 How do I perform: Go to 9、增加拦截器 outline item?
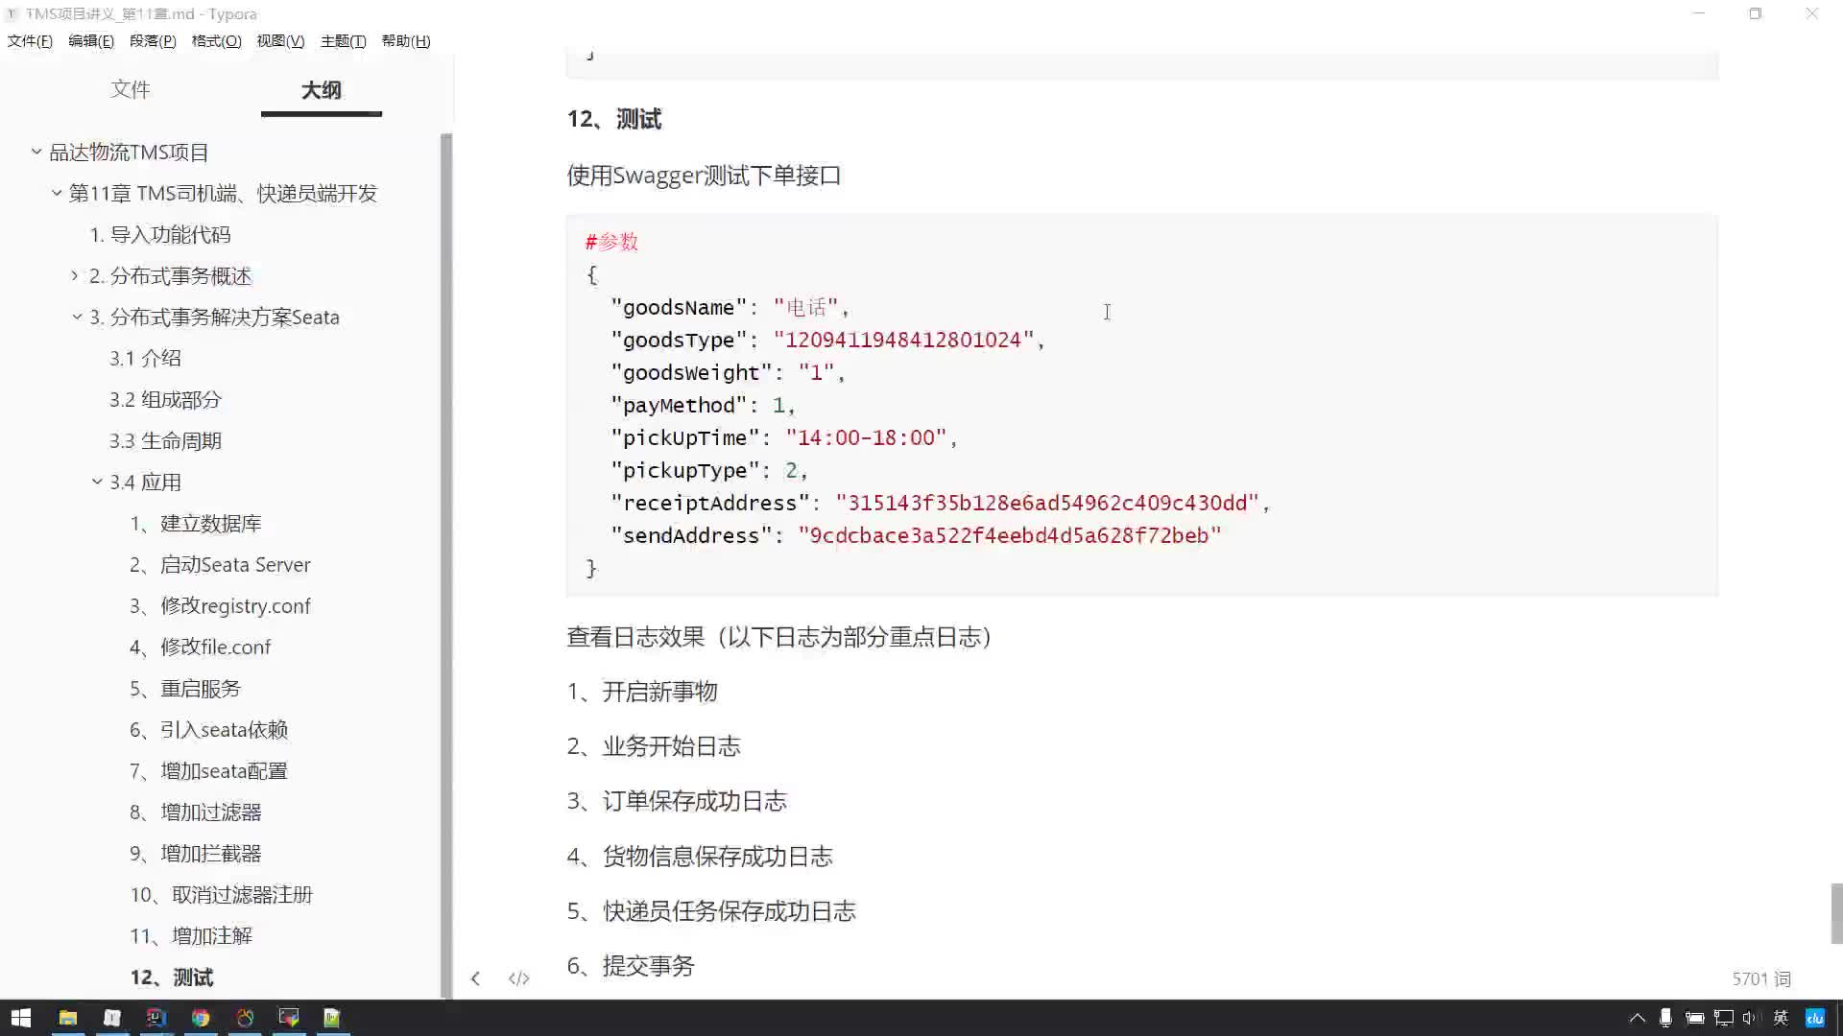pos(196,854)
